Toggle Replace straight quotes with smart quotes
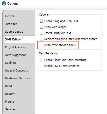This screenshot has width=107, height=114. pos(41,39)
